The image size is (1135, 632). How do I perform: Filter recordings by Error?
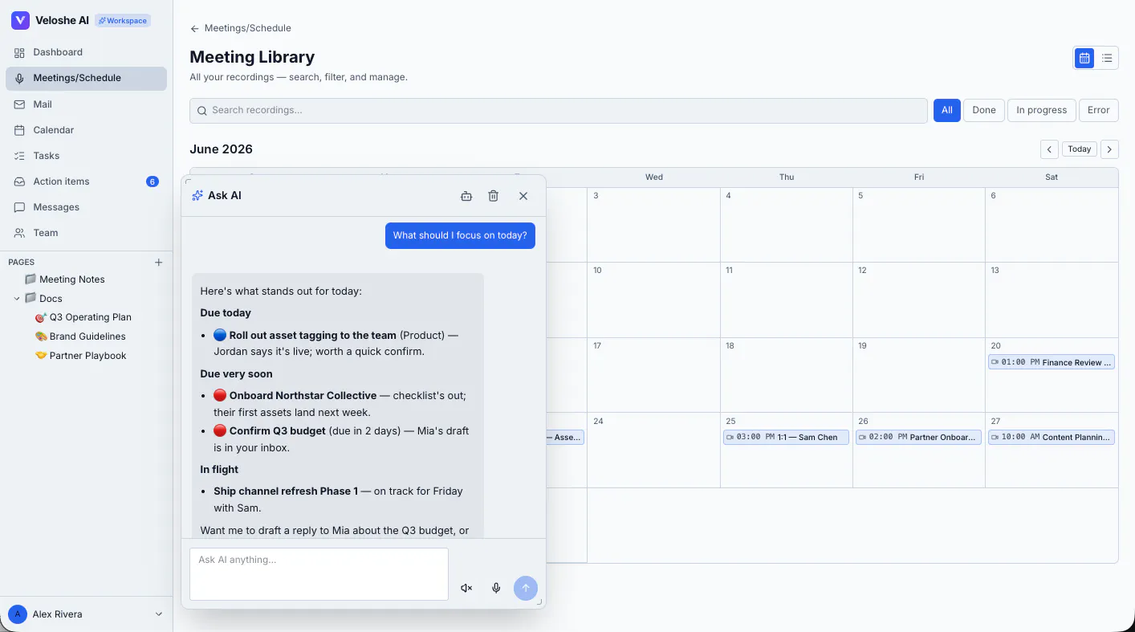click(x=1099, y=111)
